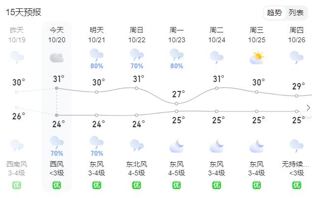
Task: Click the 27° high temperature point on chart
Action: [x=176, y=104]
